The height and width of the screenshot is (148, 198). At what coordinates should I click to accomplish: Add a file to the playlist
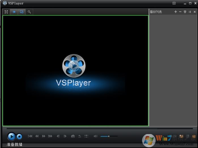pyautogui.click(x=176, y=12)
